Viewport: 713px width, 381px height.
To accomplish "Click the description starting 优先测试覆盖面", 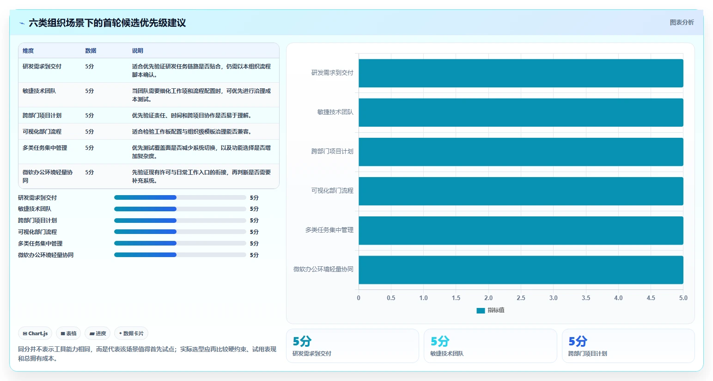I will 201,152.
